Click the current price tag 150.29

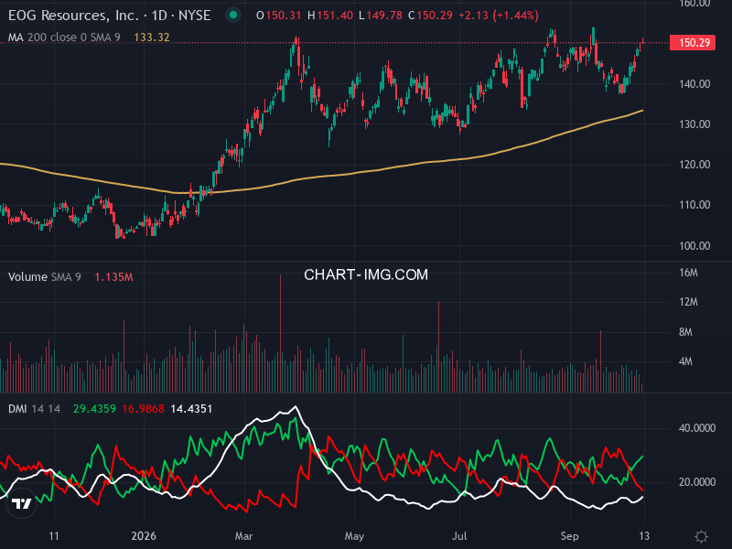pyautogui.click(x=693, y=43)
